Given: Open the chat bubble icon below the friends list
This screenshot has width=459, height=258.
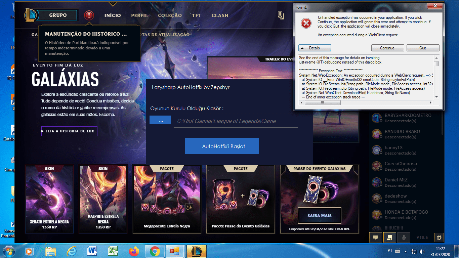Looking at the screenshot, I should [376, 237].
